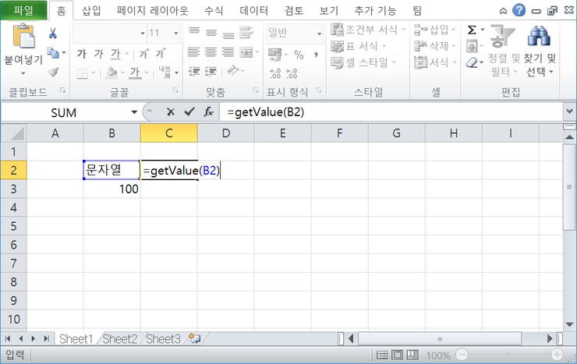Open the 수식 (Formulas) ribbon tab
The width and height of the screenshot is (577, 364).
pos(213,11)
